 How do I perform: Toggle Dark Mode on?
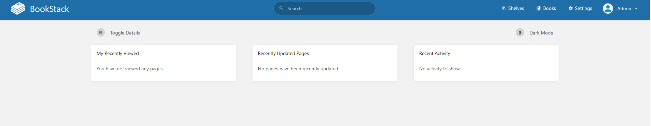(534, 33)
